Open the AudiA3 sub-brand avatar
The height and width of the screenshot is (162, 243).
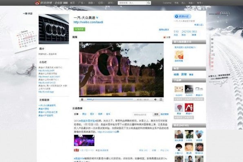coord(179,89)
